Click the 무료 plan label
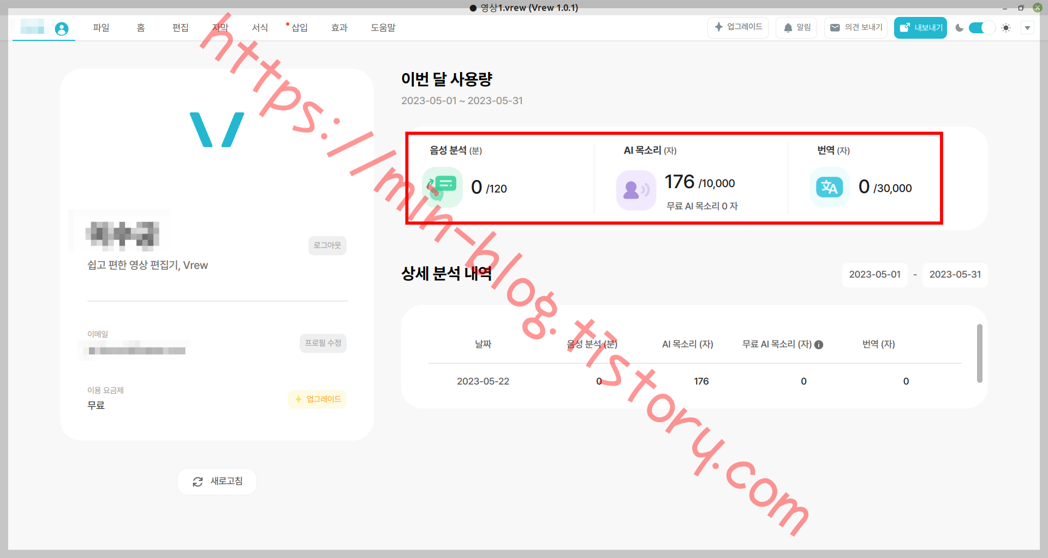This screenshot has width=1048, height=558. (96, 405)
